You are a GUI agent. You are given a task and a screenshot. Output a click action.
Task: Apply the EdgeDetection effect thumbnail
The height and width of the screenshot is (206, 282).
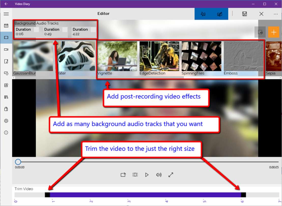(159, 58)
